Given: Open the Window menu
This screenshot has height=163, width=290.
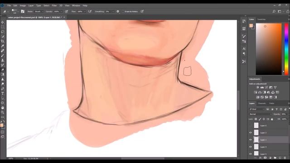Looking at the screenshot, I should tap(76, 5).
